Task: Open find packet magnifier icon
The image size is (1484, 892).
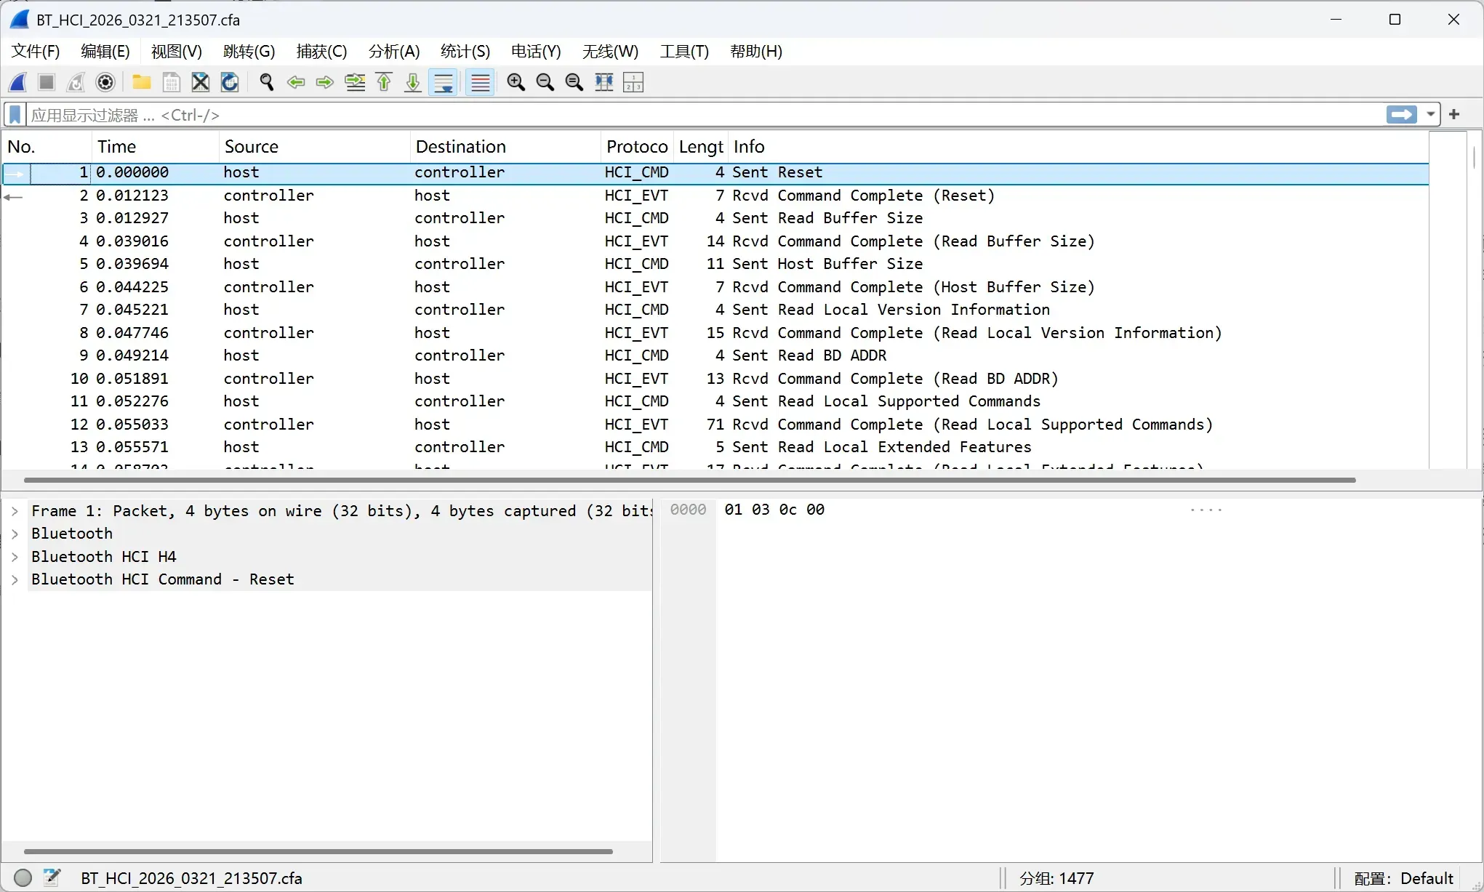Action: click(x=266, y=82)
